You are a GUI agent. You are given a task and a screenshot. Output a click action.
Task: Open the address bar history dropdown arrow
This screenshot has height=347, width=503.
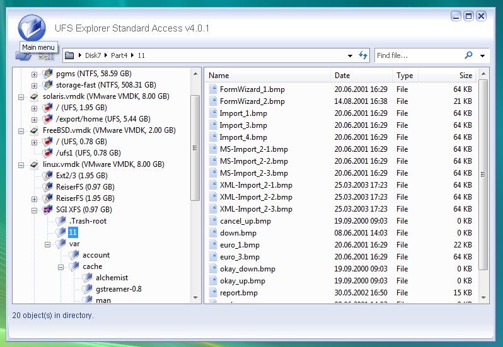click(350, 56)
